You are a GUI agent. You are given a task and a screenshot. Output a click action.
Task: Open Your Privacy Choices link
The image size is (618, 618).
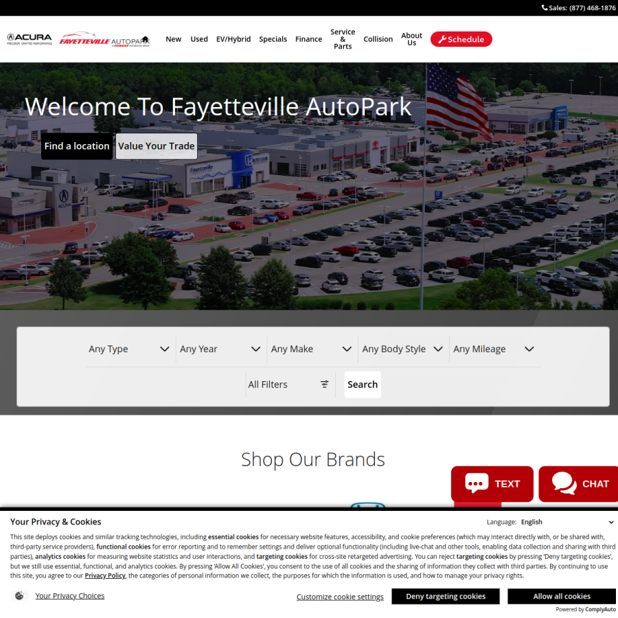coord(70,596)
